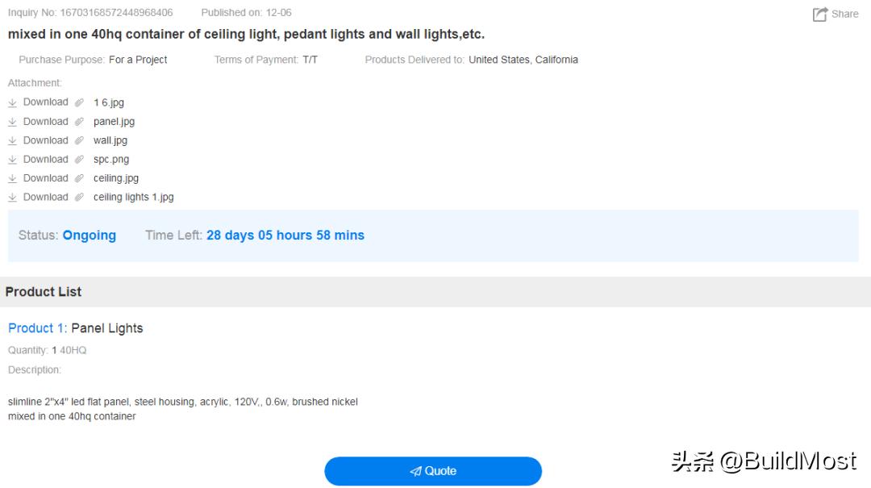Open the panel.jpg file name
The width and height of the screenshot is (871, 488).
(114, 122)
